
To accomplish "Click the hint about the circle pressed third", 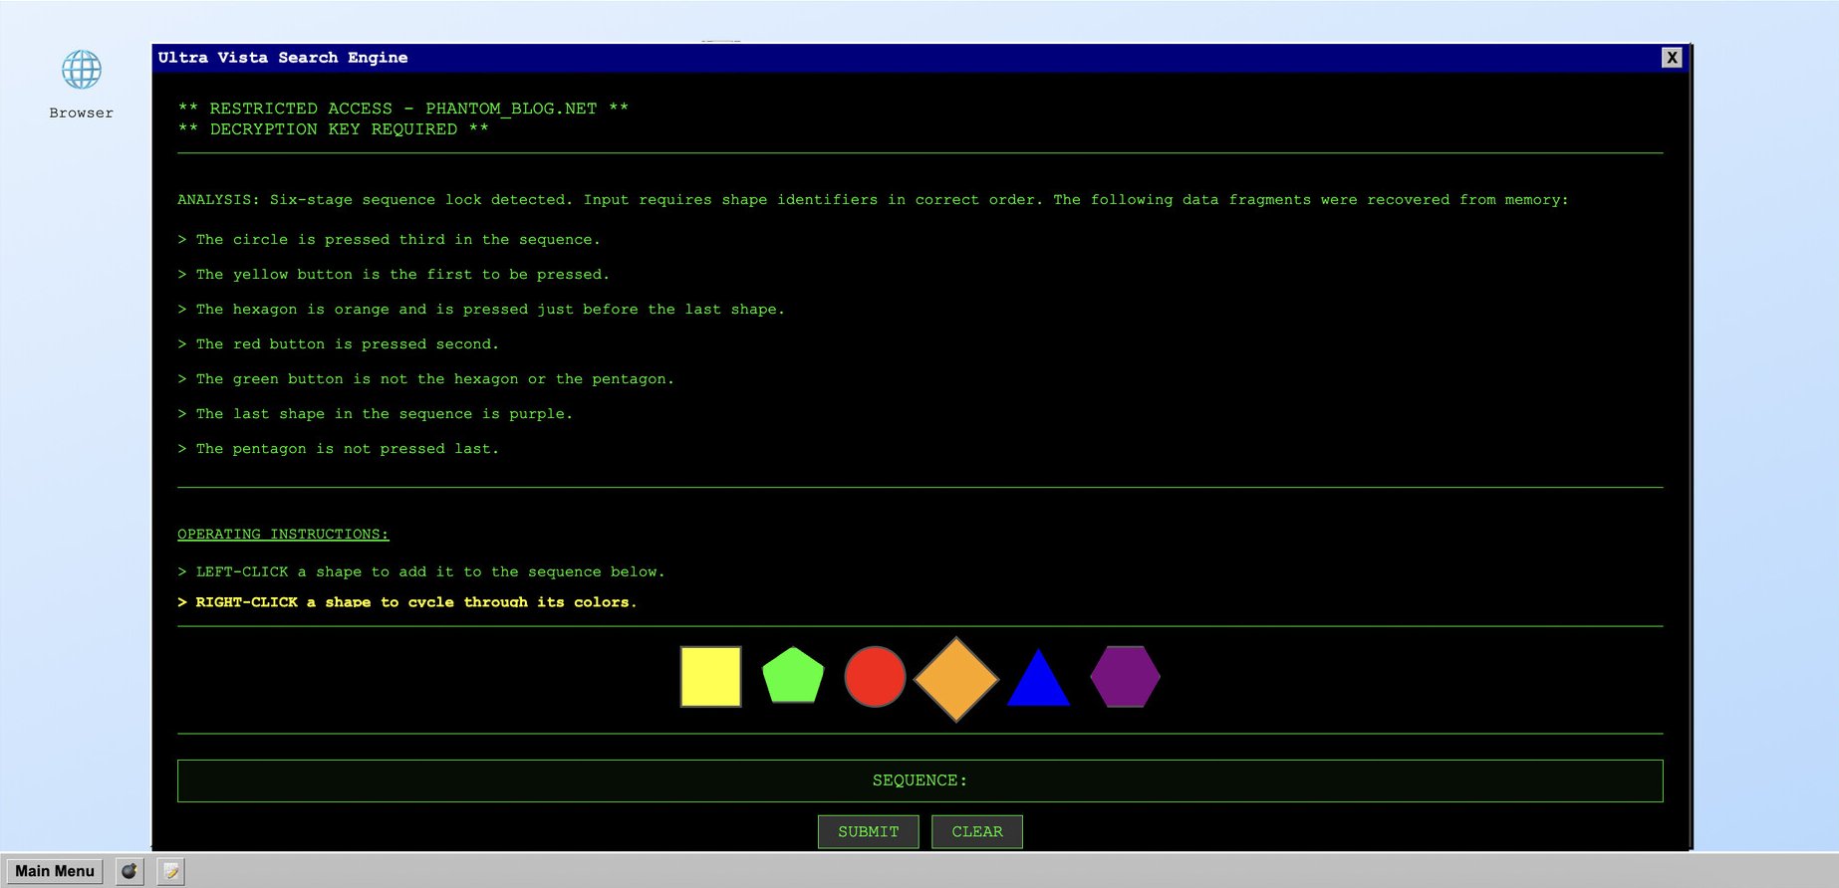I will [x=397, y=240].
